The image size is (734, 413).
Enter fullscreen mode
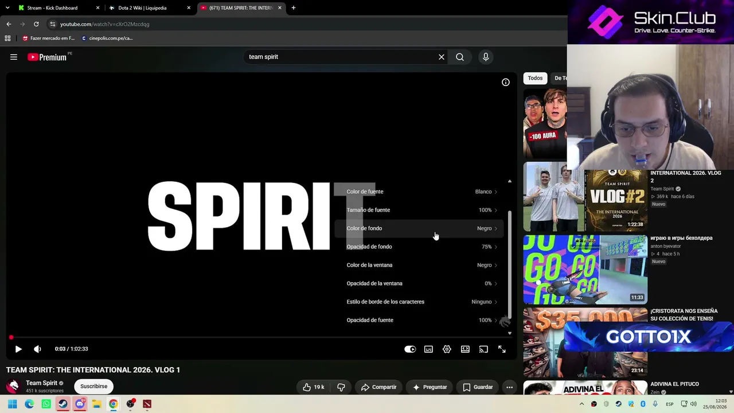point(502,349)
